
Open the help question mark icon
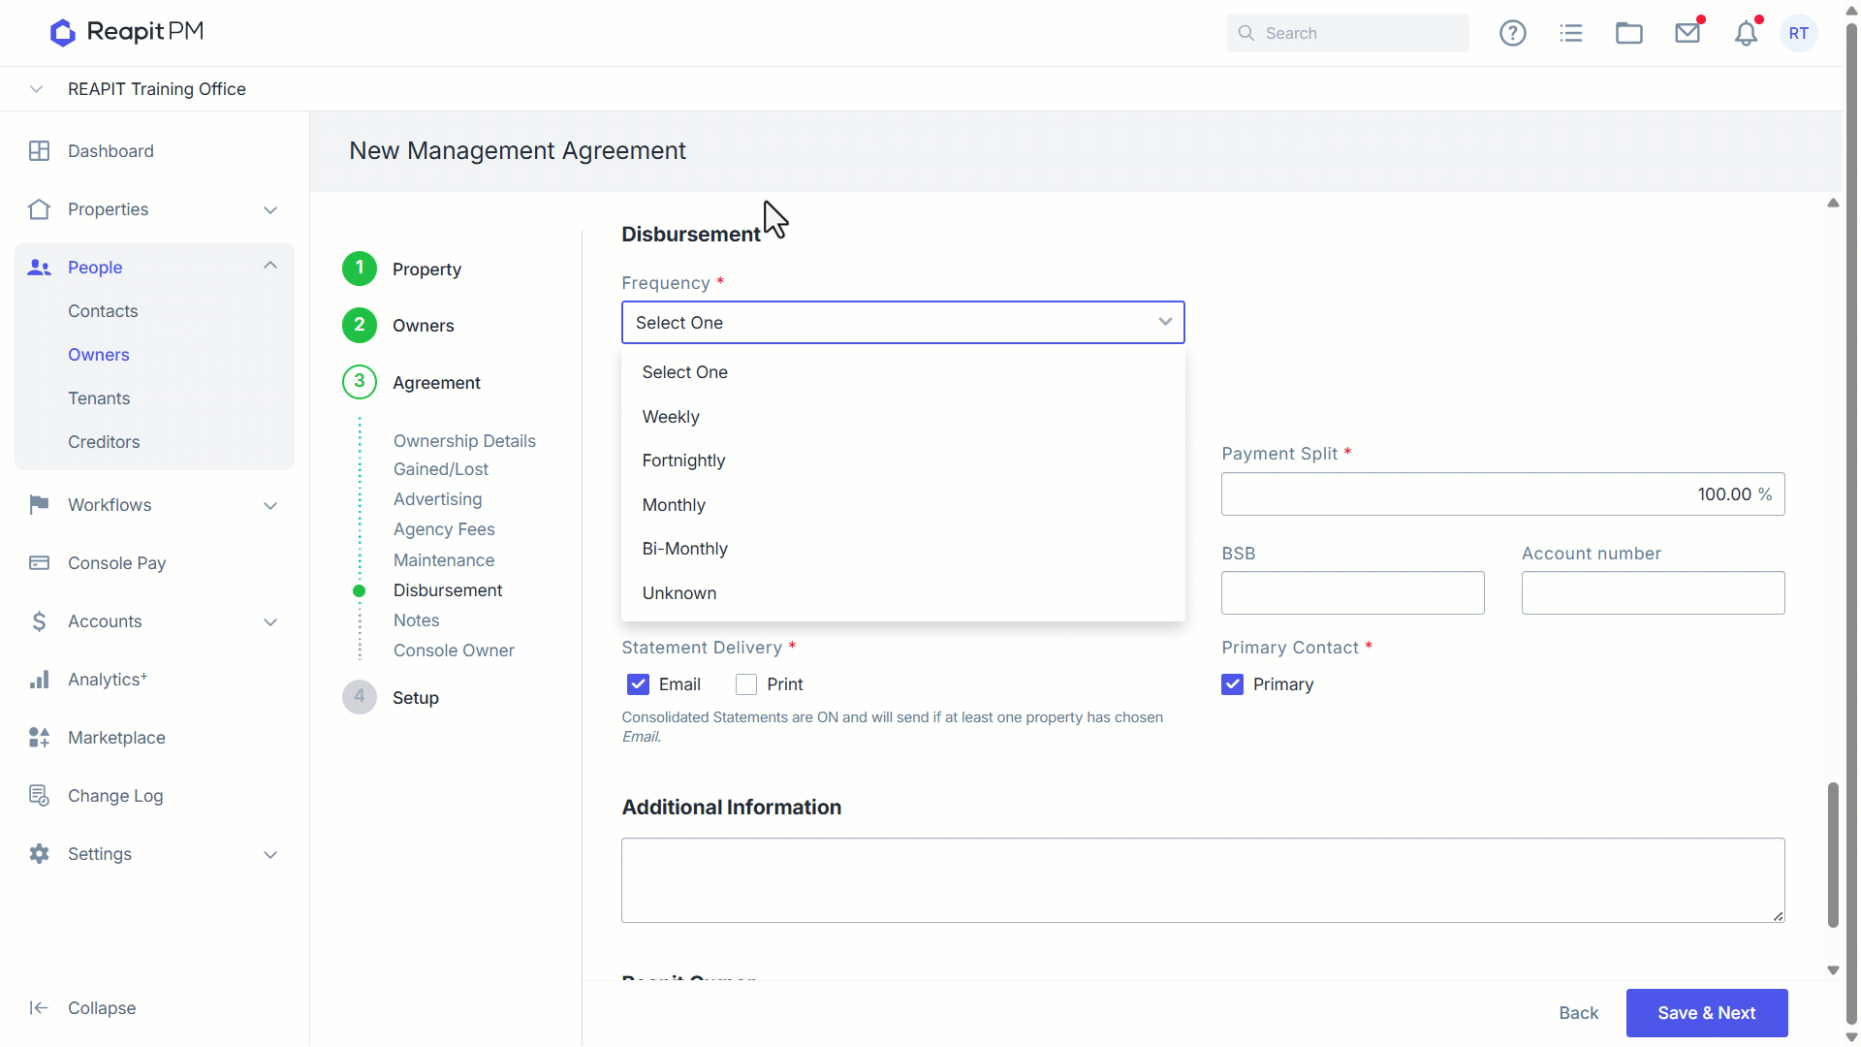(1513, 33)
